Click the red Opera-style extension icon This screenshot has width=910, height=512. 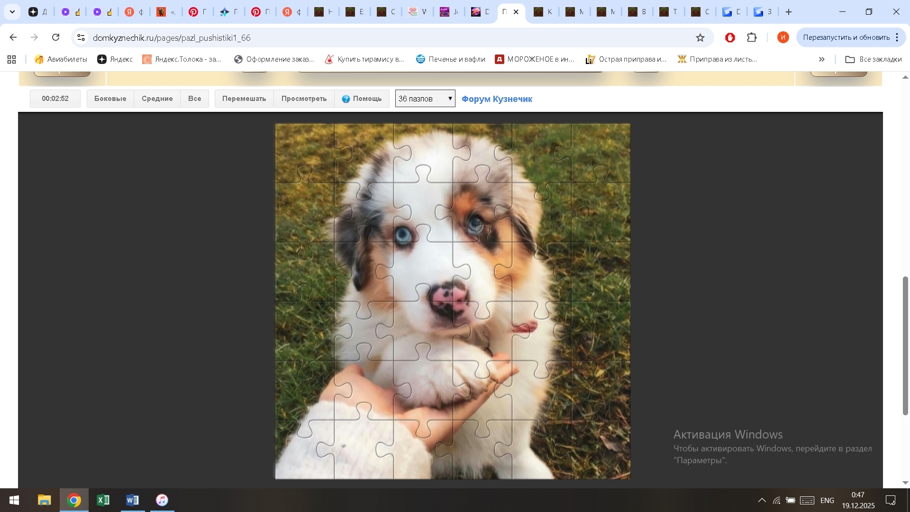[x=730, y=37]
